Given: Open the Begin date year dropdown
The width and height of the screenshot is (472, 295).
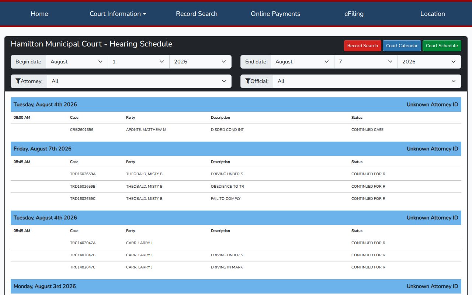Looking at the screenshot, I should [x=200, y=62].
